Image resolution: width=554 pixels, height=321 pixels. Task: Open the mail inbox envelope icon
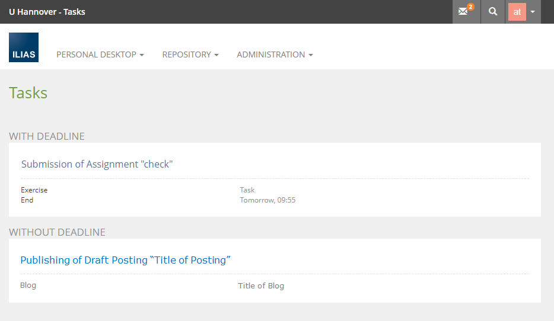(463, 12)
